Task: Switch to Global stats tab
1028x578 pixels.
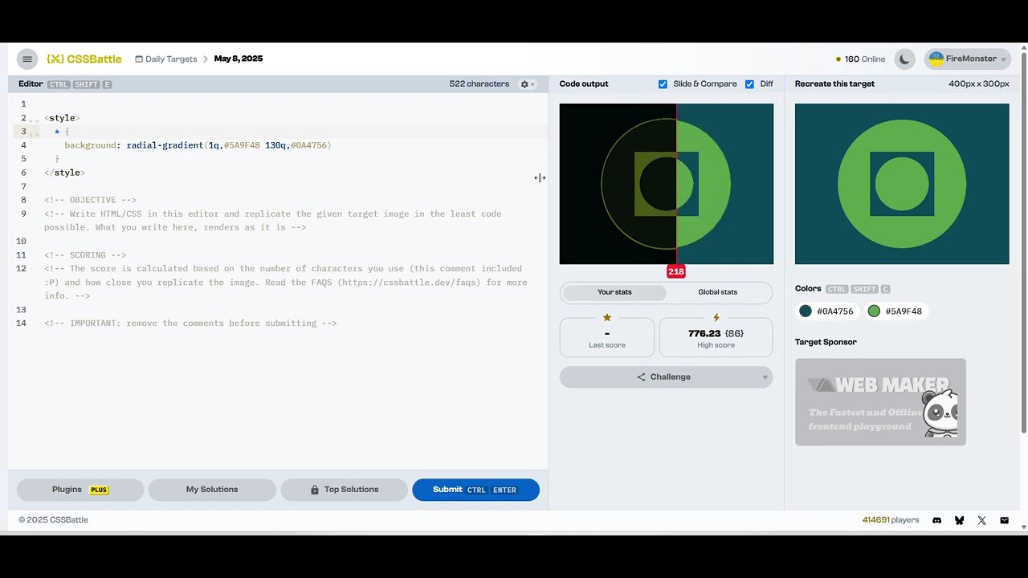Action: 717,292
